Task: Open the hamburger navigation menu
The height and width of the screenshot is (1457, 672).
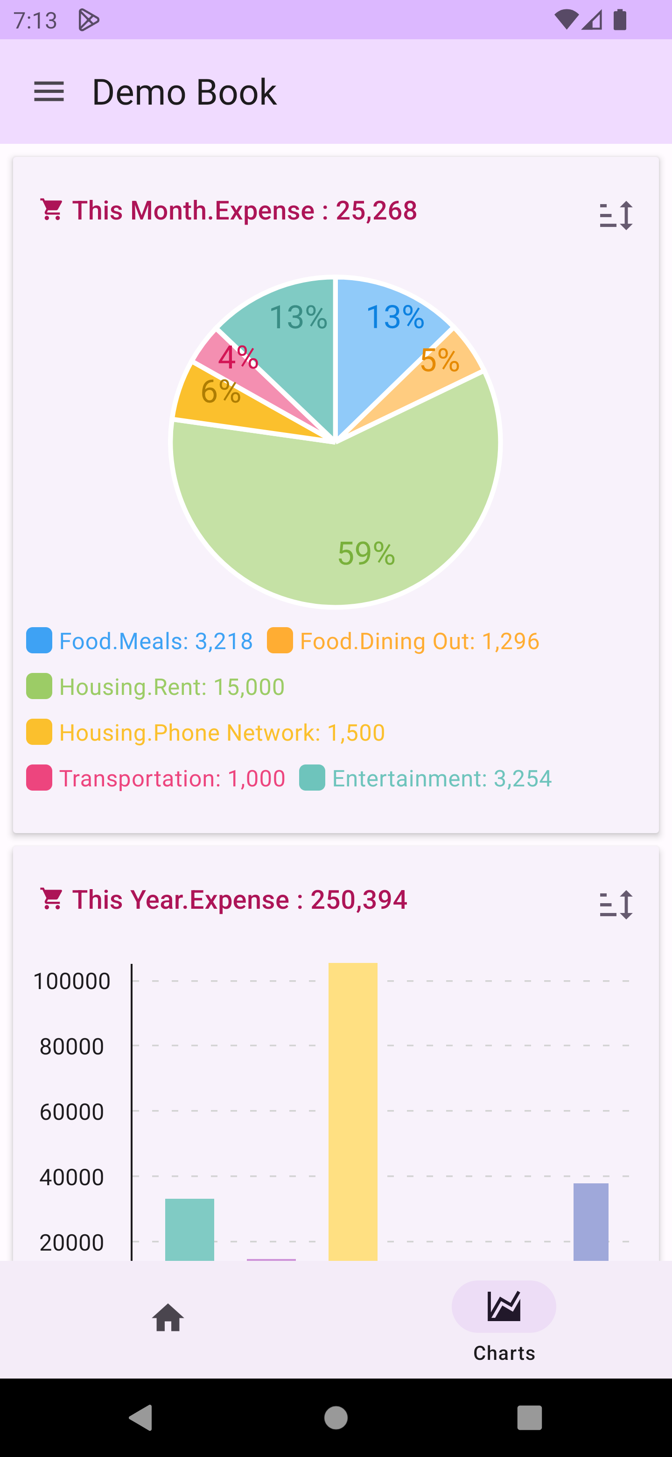Action: click(49, 92)
